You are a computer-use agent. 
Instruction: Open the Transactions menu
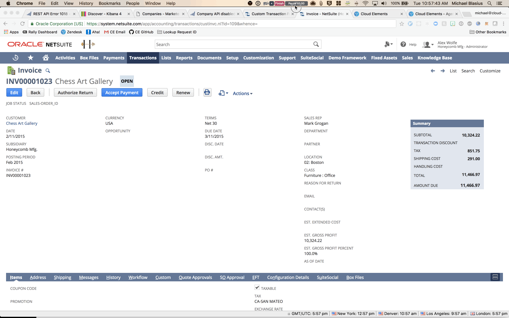coord(143,58)
